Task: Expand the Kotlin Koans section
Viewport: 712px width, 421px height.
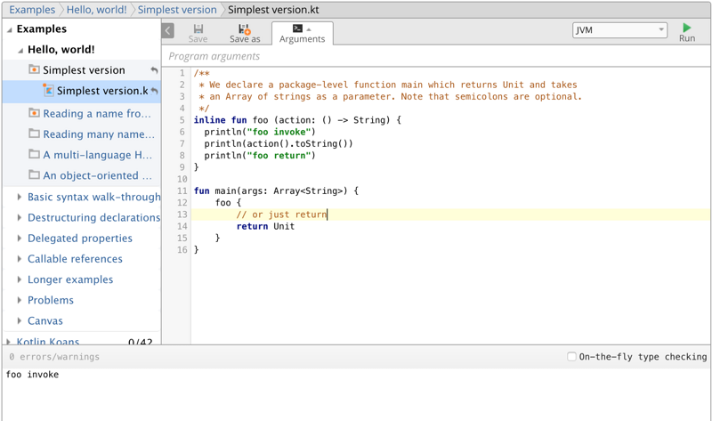Action: pos(8,341)
